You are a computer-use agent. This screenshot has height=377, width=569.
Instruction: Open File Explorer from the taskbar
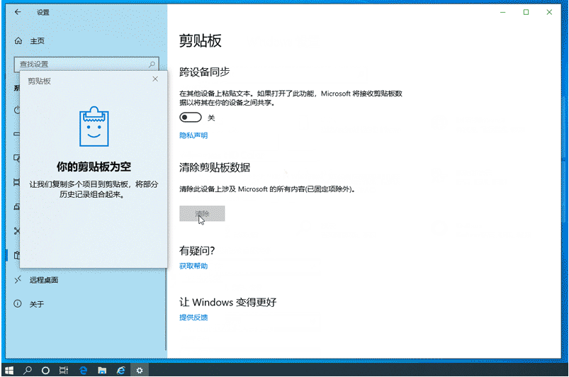coord(102,370)
